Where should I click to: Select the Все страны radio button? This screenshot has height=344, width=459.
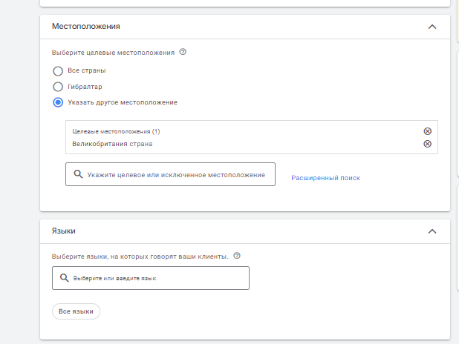tap(58, 71)
